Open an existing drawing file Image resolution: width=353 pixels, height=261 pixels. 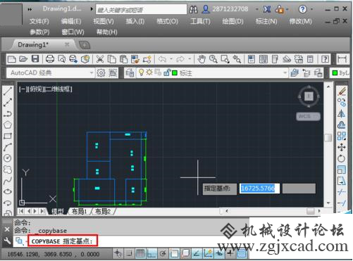click(x=23, y=59)
